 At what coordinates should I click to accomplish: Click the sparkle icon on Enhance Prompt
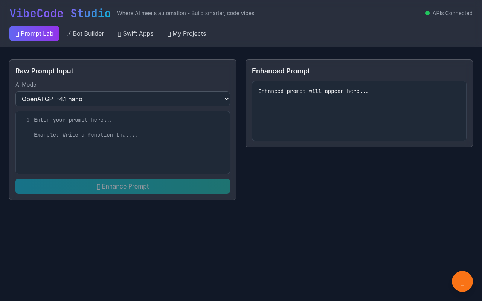coord(99,186)
